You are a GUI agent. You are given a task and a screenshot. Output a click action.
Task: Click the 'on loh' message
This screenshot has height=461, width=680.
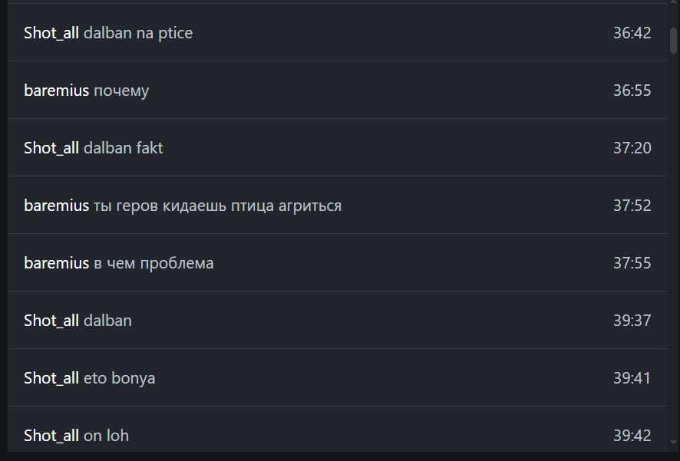pyautogui.click(x=106, y=436)
